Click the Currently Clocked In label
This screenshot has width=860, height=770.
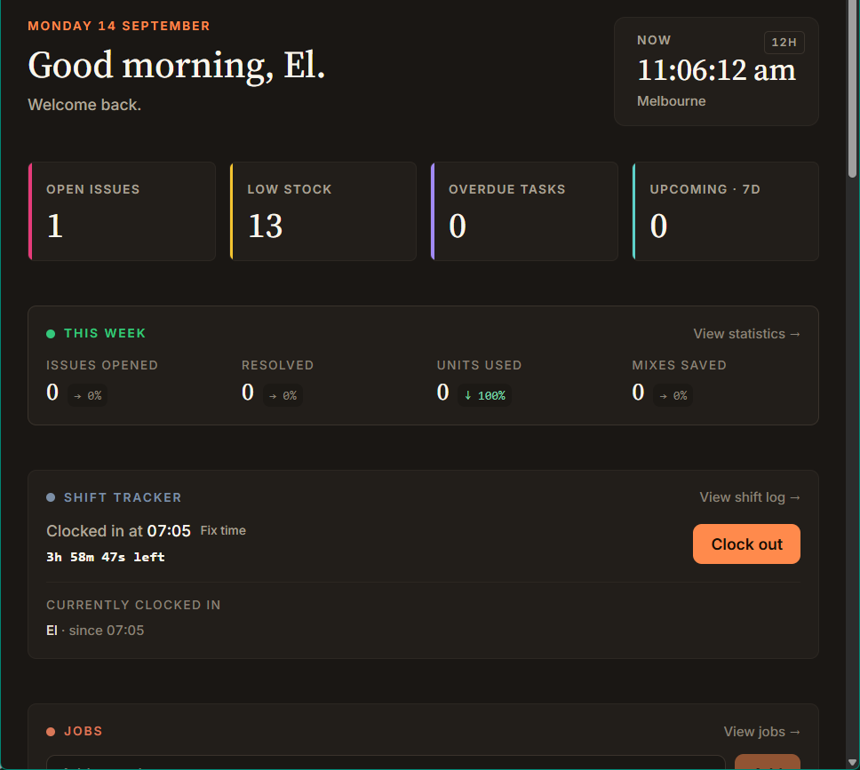[133, 605]
